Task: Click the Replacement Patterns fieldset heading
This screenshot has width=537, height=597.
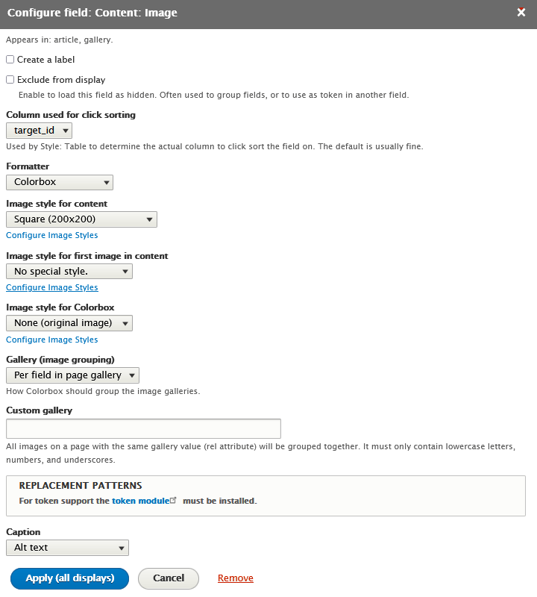Action: [x=81, y=486]
